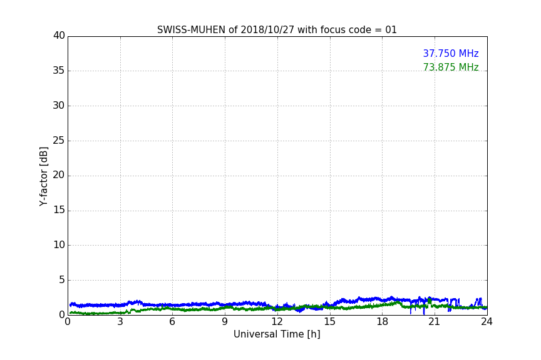Click x-axis tick label 24

tap(487, 322)
